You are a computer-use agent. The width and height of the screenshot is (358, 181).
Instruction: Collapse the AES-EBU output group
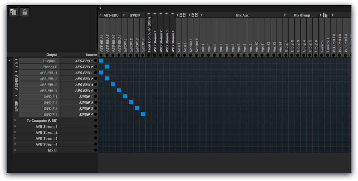click(x=16, y=72)
